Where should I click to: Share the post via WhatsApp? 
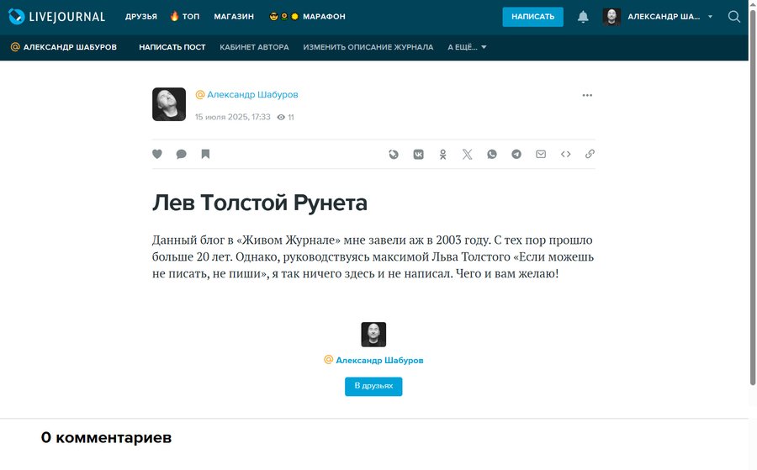[x=491, y=154]
